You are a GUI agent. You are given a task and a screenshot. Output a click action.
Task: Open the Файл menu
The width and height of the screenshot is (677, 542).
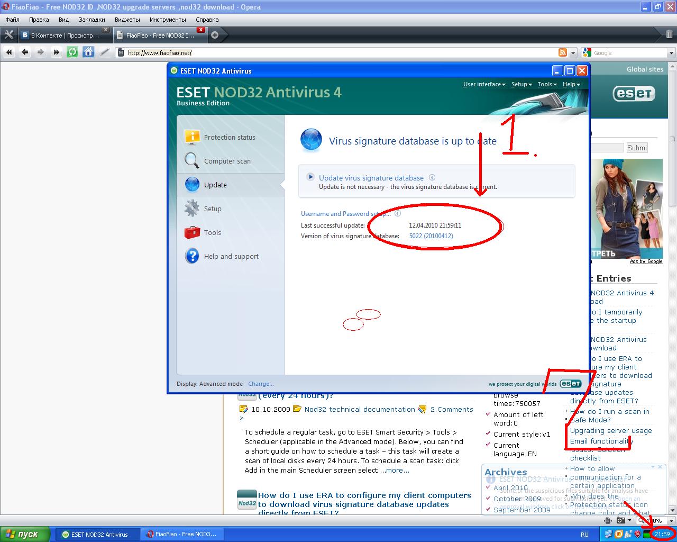click(x=13, y=20)
